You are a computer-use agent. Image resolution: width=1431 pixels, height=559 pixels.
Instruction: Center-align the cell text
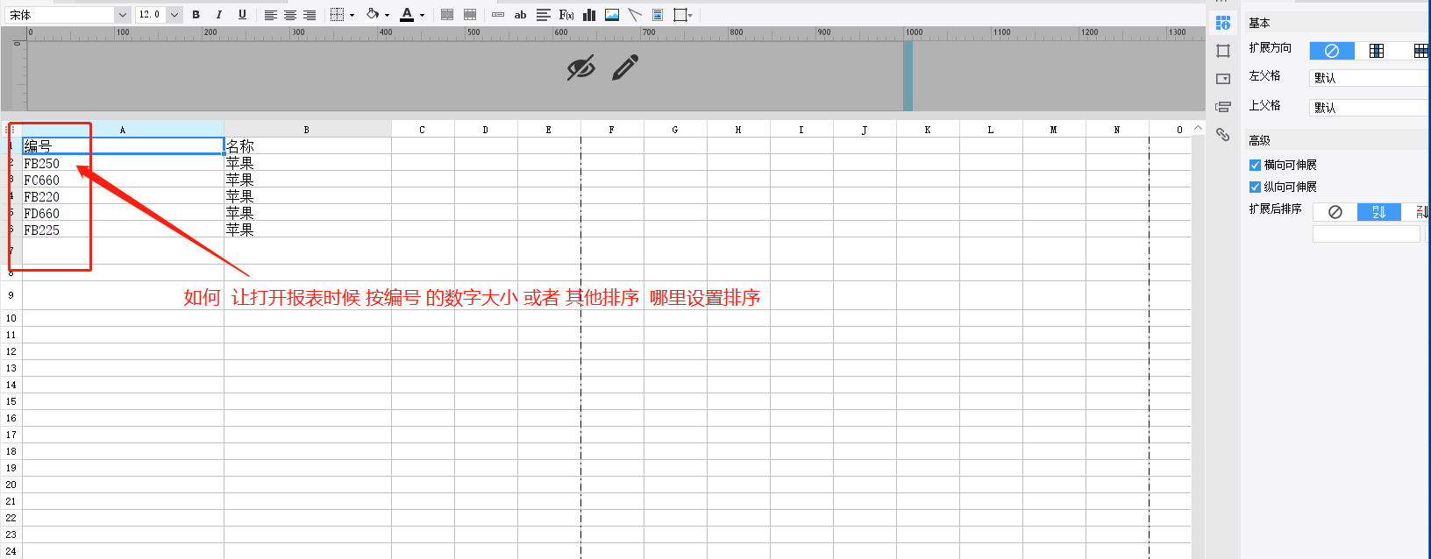(290, 15)
